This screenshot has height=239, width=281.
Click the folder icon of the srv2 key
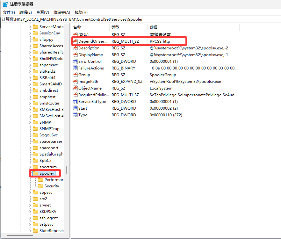tap(35, 199)
